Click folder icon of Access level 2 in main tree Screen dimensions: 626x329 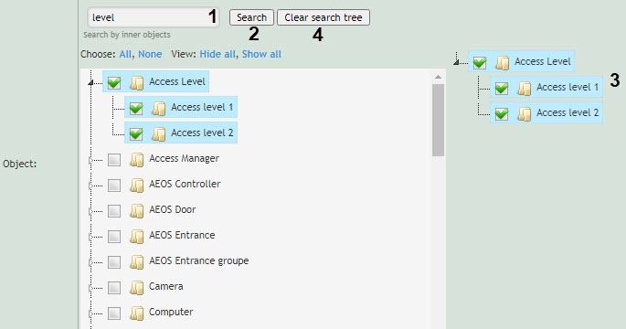pyautogui.click(x=159, y=133)
